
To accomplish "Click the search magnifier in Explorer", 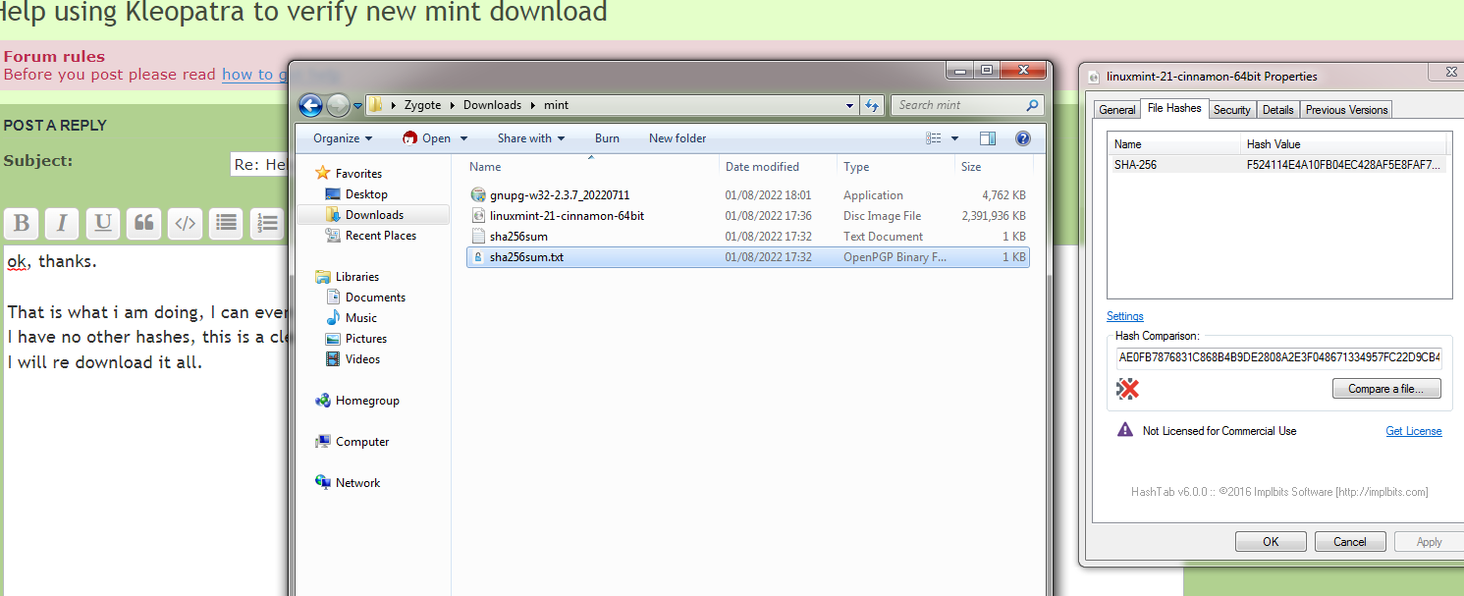I will (1032, 105).
